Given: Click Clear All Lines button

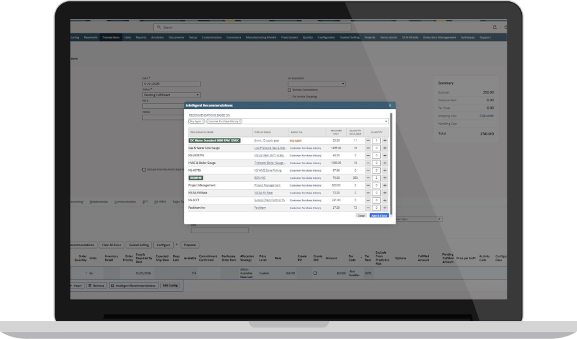Looking at the screenshot, I should pyautogui.click(x=112, y=245).
